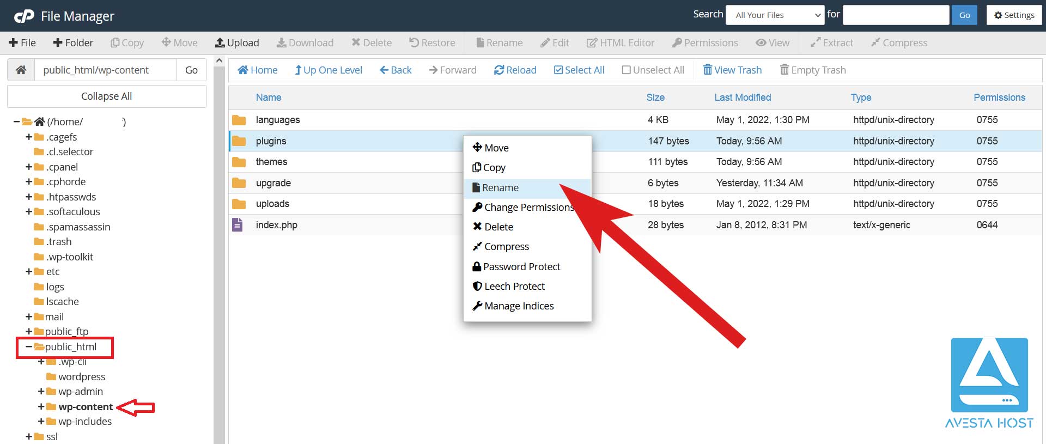Viewport: 1046px width, 444px height.
Task: Open View Trash
Action: 732,70
